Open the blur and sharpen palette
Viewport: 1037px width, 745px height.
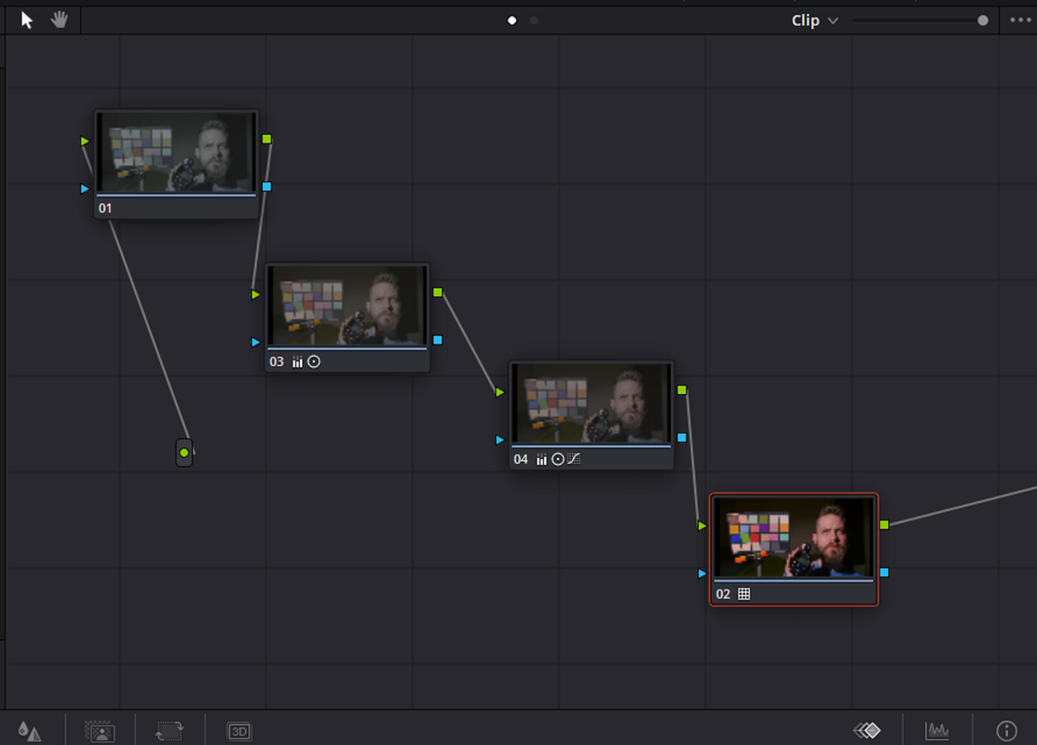click(x=29, y=731)
